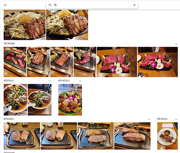Expand the 9月5日(土) section chevron
180x153 pixels.
[x=50, y=81]
